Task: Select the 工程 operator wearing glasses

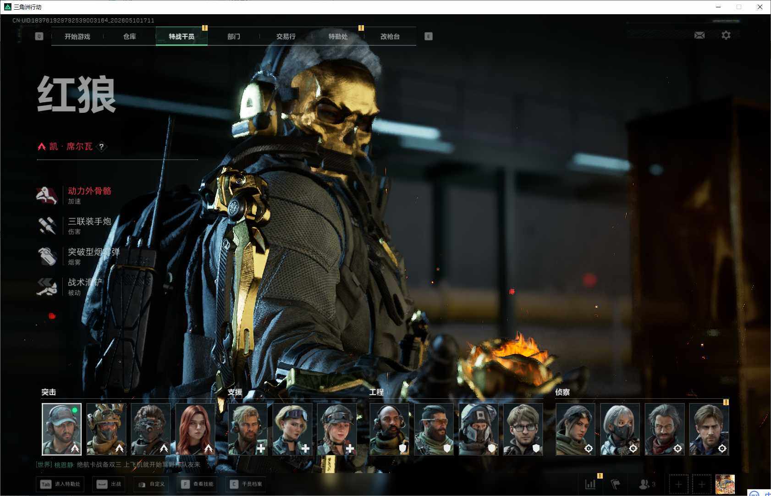Action: click(x=523, y=430)
